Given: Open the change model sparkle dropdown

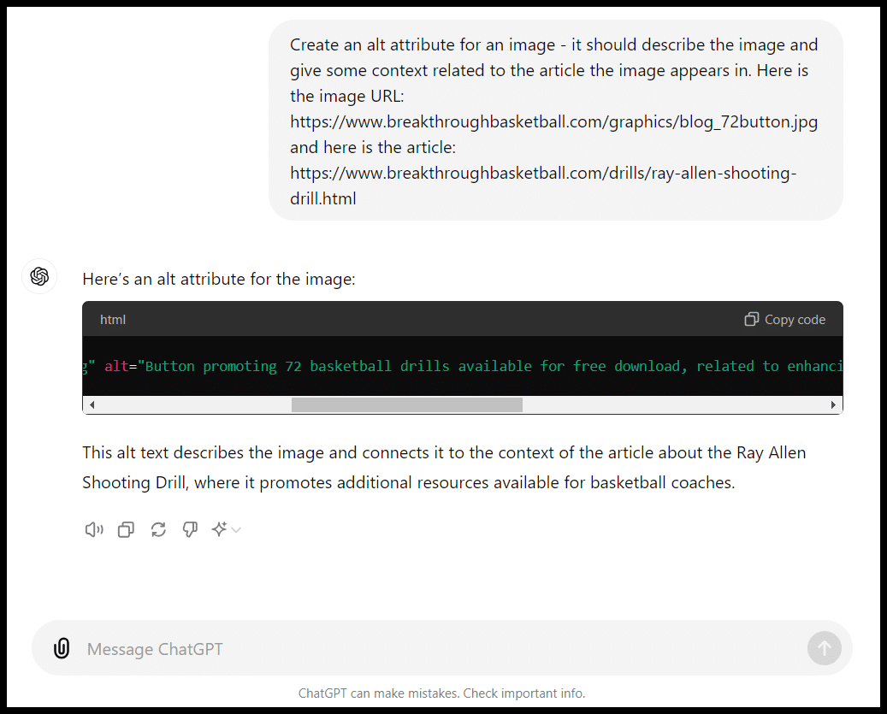Looking at the screenshot, I should coord(226,529).
